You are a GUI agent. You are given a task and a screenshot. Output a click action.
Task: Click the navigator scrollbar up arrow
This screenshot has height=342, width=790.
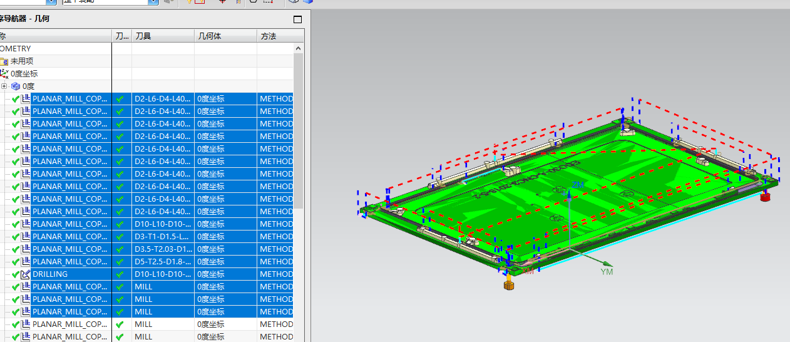299,48
